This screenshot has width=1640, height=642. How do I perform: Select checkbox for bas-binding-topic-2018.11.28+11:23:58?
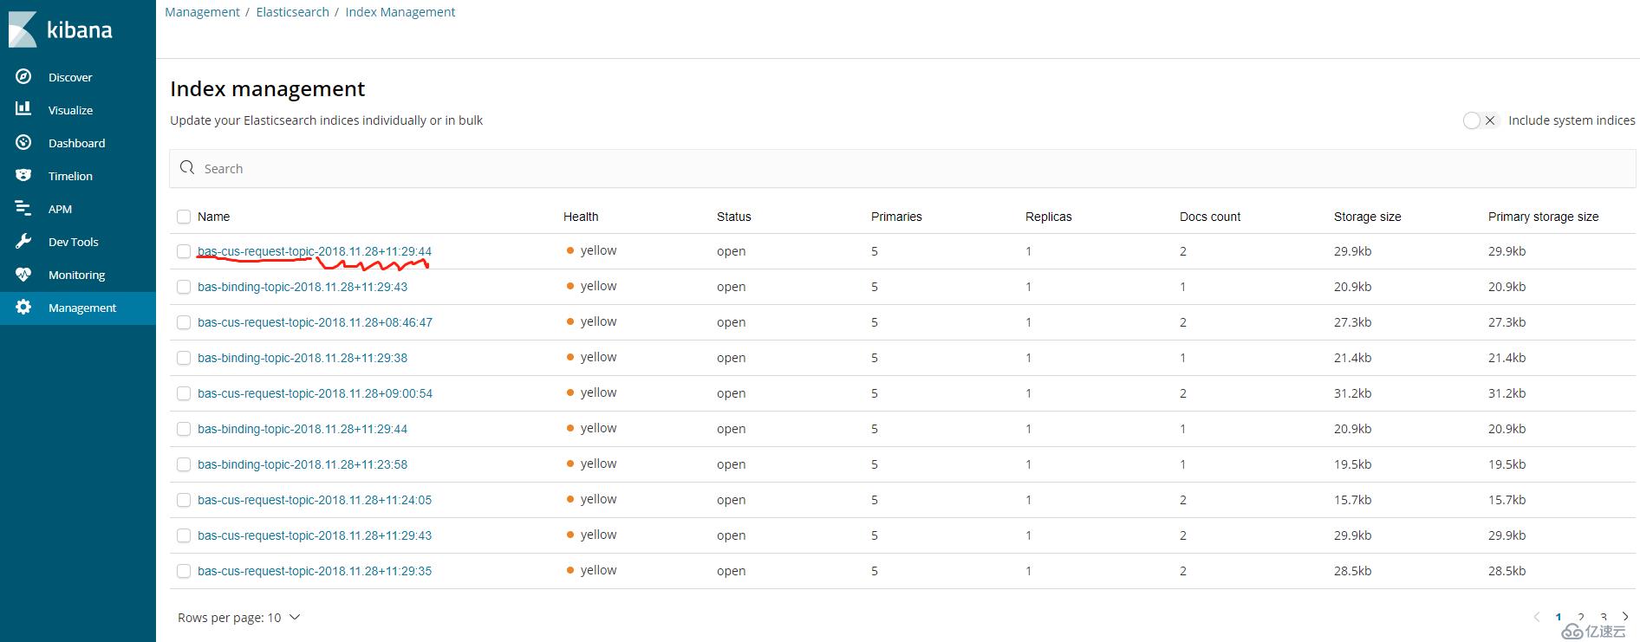(x=184, y=464)
